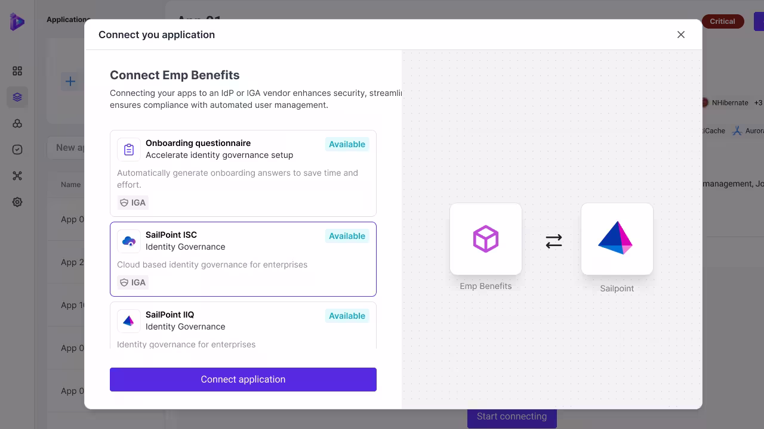Choose the SailPoint ISC option

243,259
